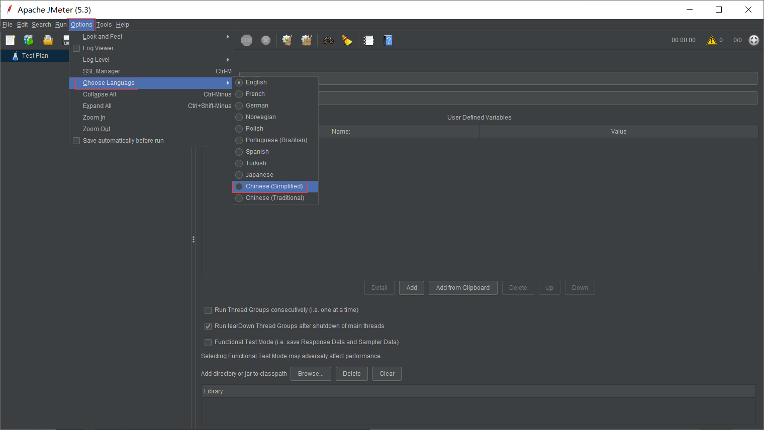Image resolution: width=764 pixels, height=430 pixels.
Task: Click the Stop test icon
Action: [247, 40]
